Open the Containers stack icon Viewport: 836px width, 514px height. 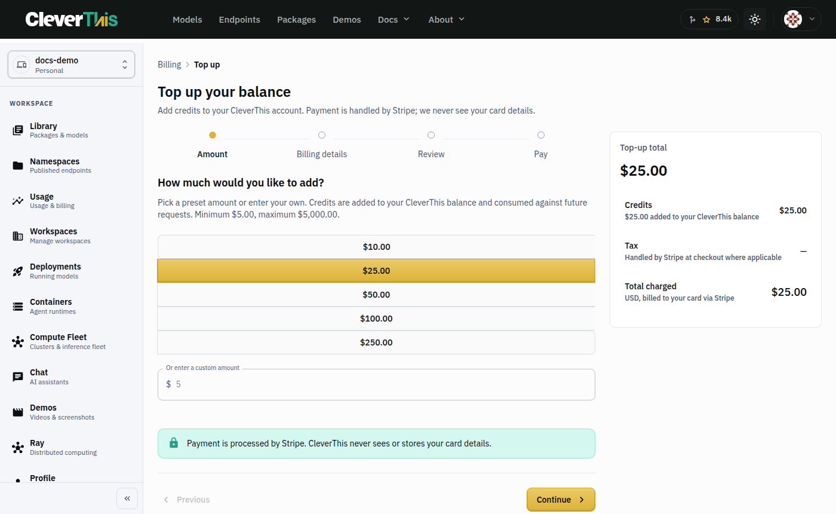[18, 307]
